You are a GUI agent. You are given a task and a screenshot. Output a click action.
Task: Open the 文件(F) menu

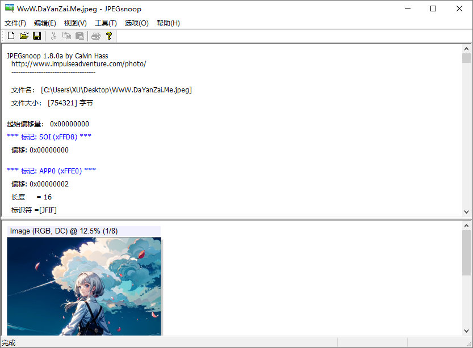click(15, 23)
